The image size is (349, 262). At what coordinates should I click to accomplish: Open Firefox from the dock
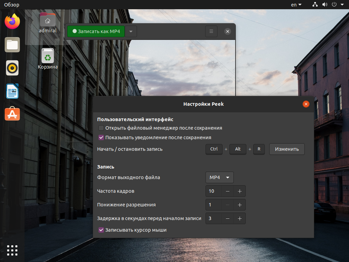(x=12, y=21)
